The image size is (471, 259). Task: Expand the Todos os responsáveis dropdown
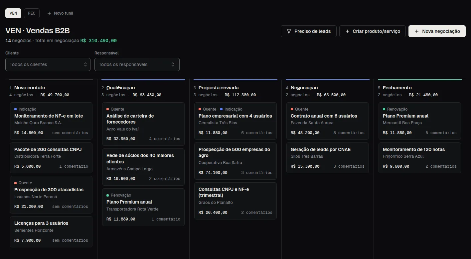(x=137, y=64)
